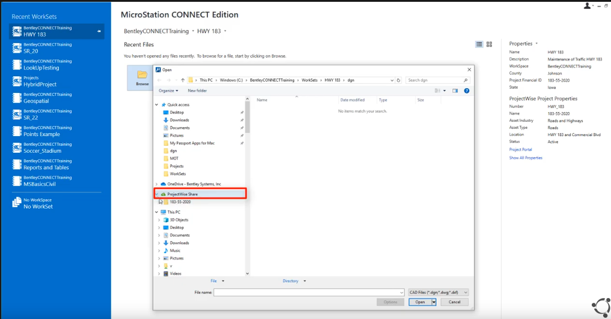This screenshot has height=319, width=611.
Task: Unpin the HWY 183 WorkSet
Action: click(x=99, y=31)
